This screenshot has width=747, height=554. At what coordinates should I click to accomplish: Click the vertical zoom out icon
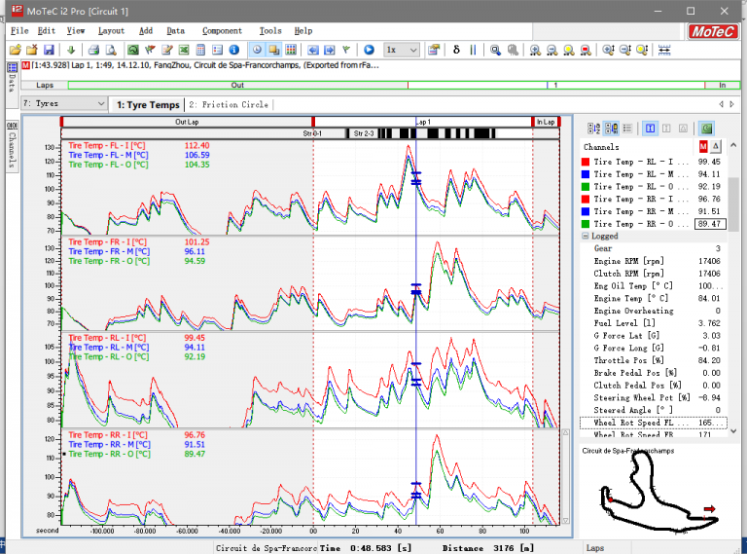[x=625, y=50]
